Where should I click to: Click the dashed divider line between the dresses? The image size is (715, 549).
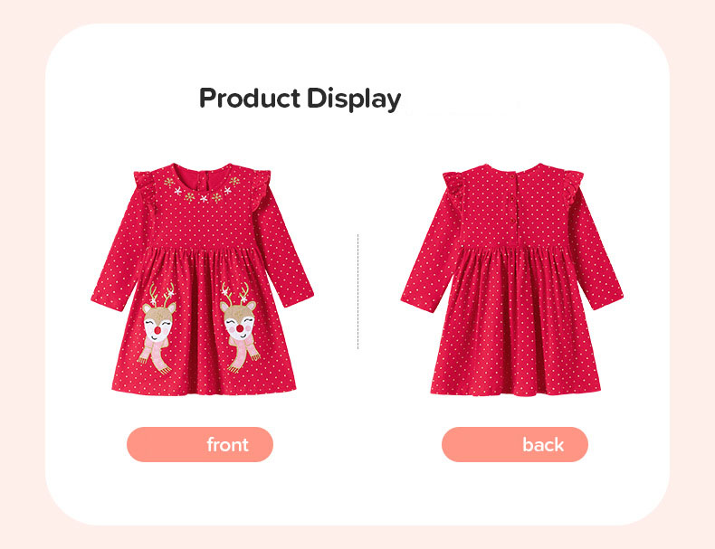click(x=358, y=291)
